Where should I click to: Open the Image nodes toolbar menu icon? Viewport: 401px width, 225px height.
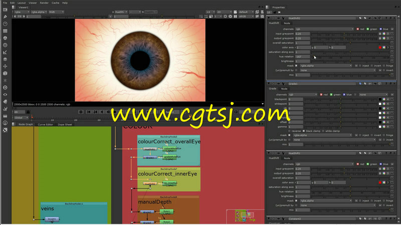tap(5, 9)
